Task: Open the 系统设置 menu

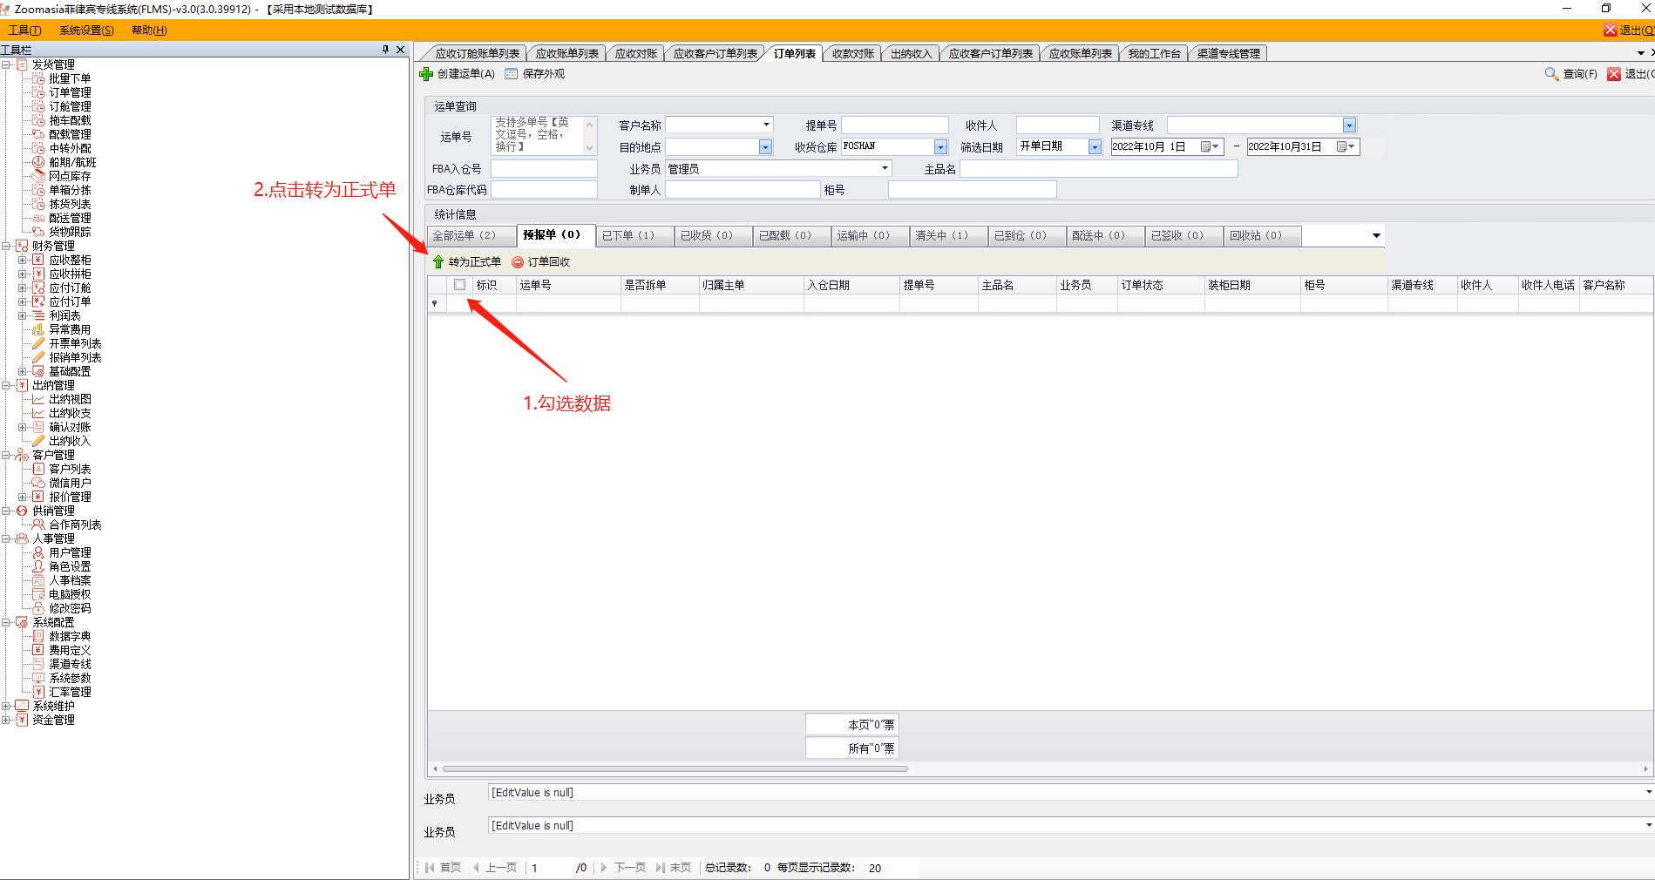Action: [86, 30]
